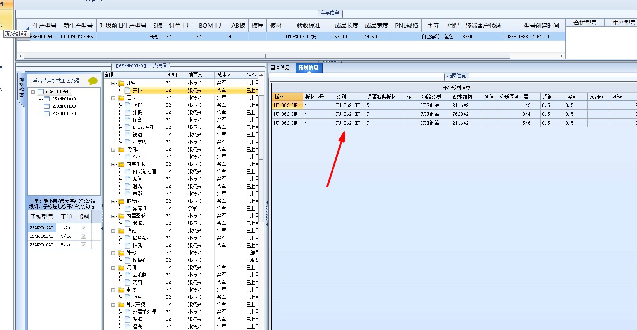
Task: Click the document icon beside X-Ray冲孔
Action: (127, 127)
